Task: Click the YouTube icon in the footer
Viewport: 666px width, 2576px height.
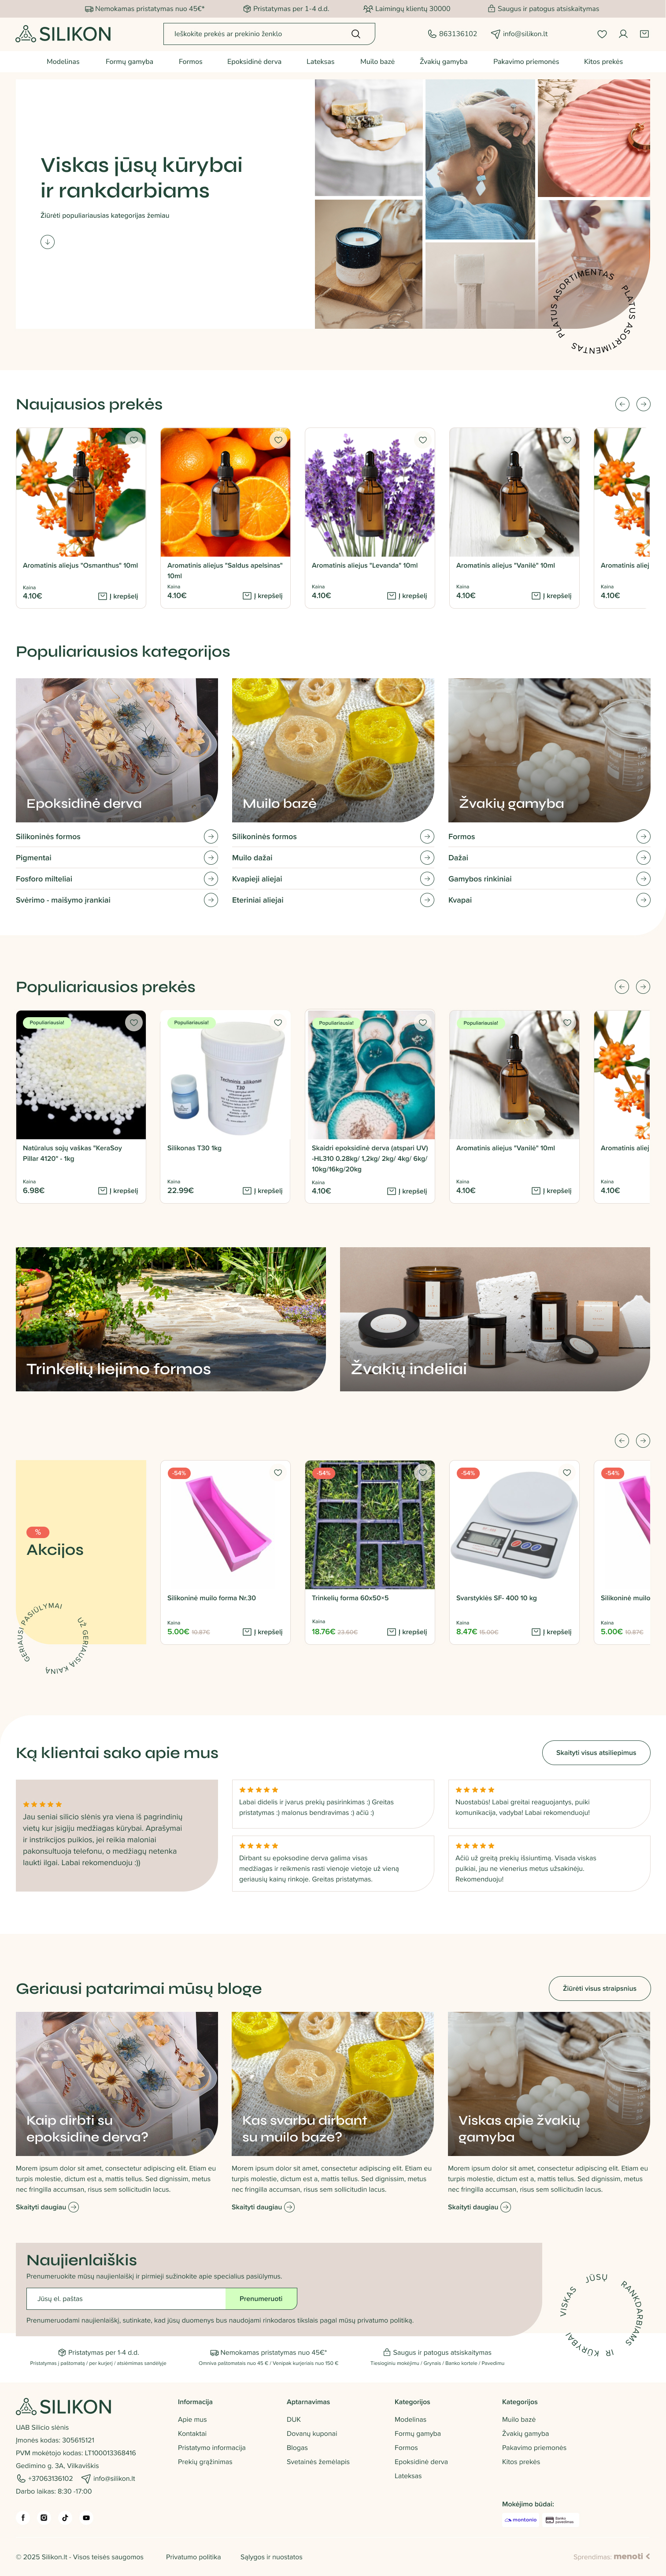Action: click(86, 2518)
